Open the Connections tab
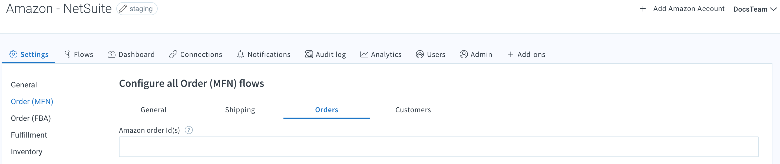This screenshot has width=780, height=164. tap(196, 54)
